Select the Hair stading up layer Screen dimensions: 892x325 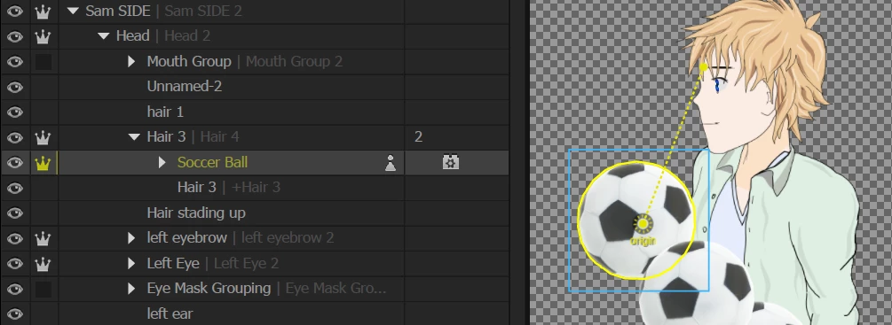tap(196, 213)
